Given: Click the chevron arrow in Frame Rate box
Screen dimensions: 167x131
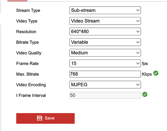Looking at the screenshot, I should pos(138,63).
